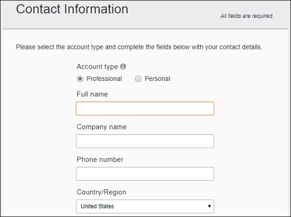Select the Professional account type radio button
This screenshot has width=291, height=217.
(x=80, y=78)
